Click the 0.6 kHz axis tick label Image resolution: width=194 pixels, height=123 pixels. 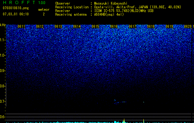pyautogui.click(x=2, y=117)
